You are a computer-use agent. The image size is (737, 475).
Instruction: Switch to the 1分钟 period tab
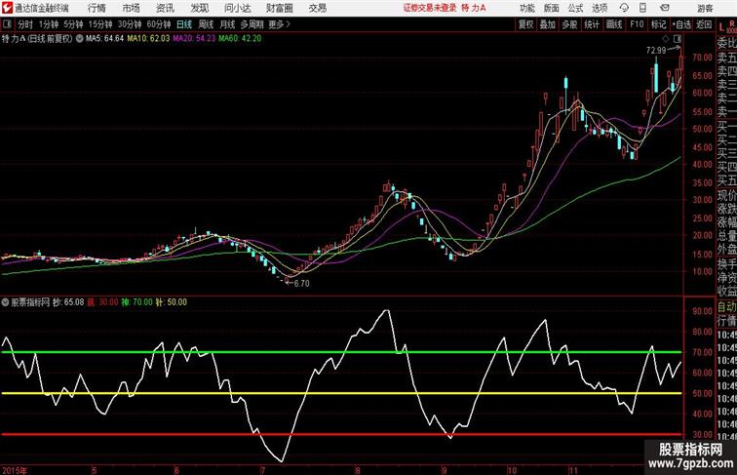pyautogui.click(x=49, y=24)
